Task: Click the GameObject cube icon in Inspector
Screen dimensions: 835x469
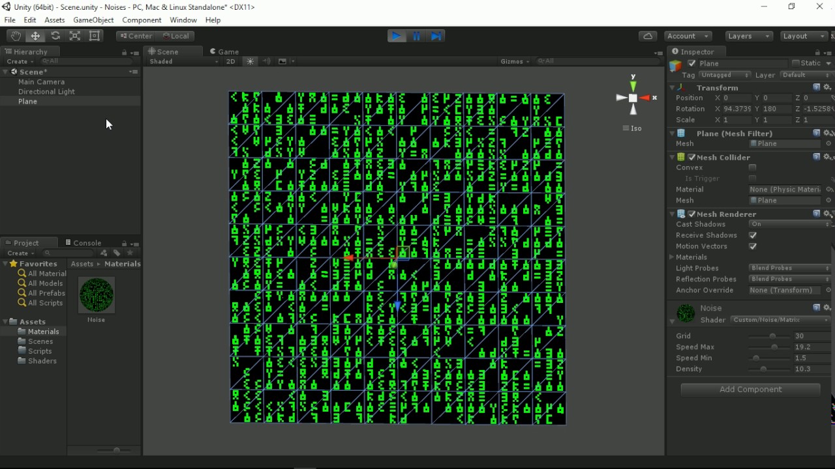Action: click(x=676, y=66)
